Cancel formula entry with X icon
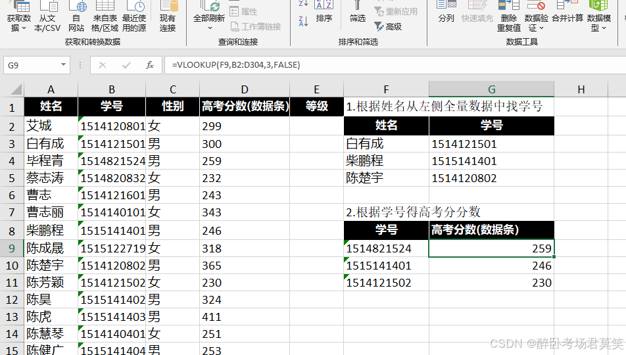The width and height of the screenshot is (626, 355). tap(103, 65)
